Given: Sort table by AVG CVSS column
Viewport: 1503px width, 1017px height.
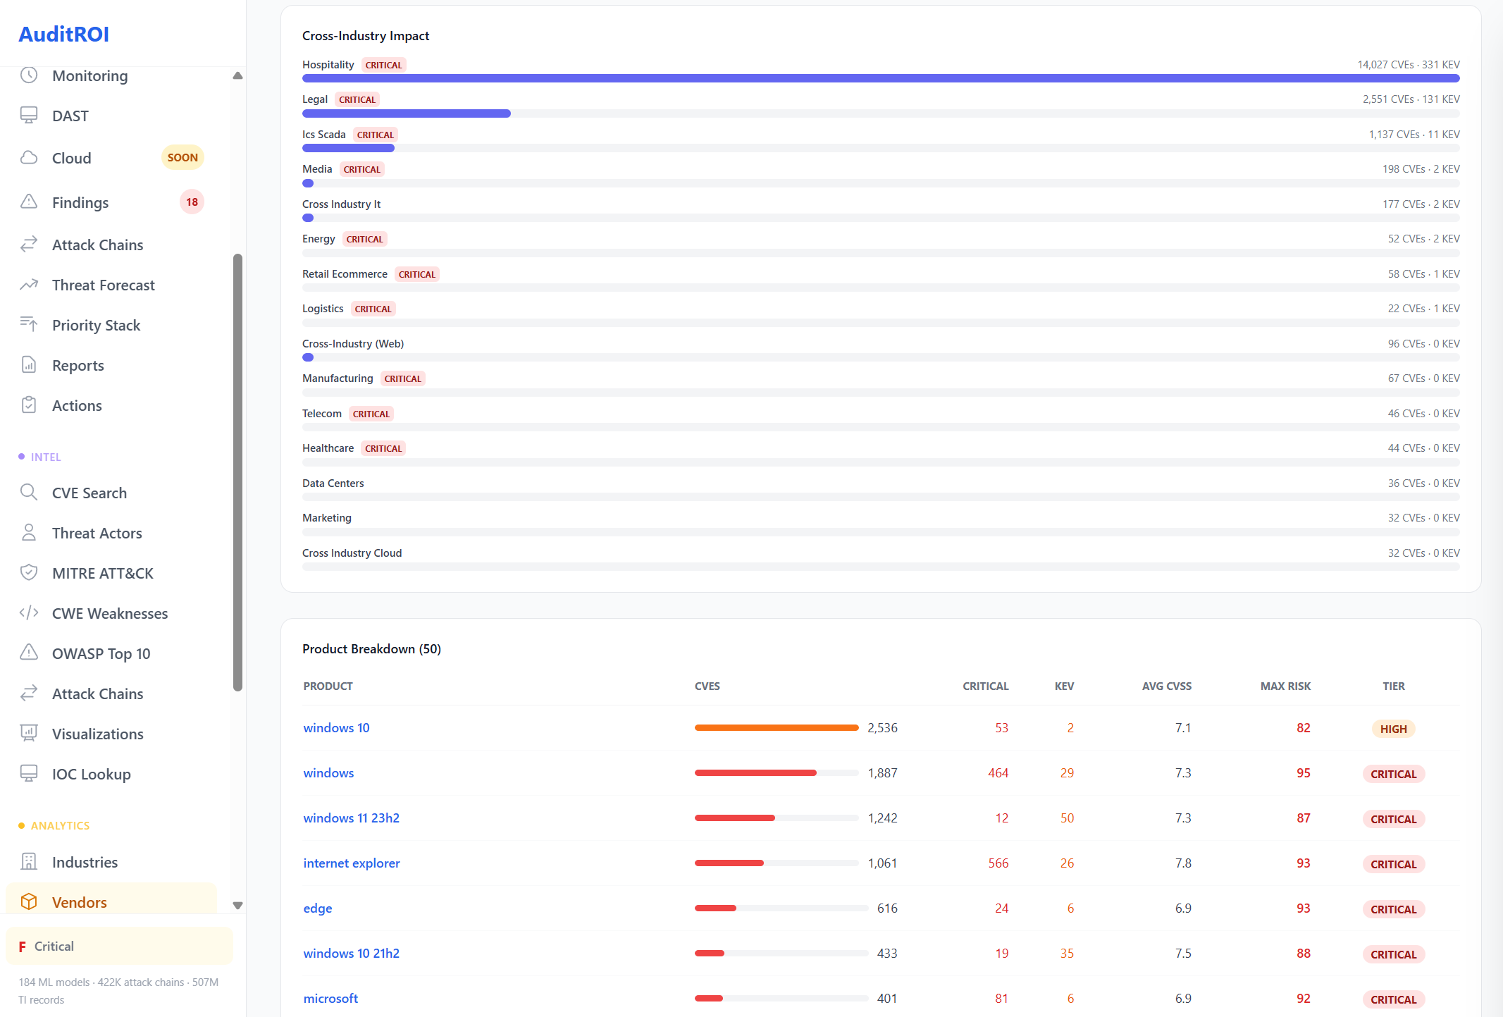Looking at the screenshot, I should point(1167,686).
